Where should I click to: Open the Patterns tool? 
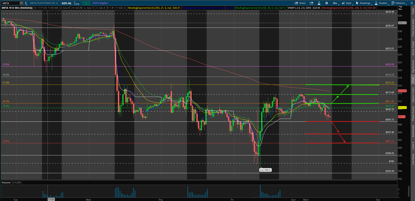click(x=393, y=3)
